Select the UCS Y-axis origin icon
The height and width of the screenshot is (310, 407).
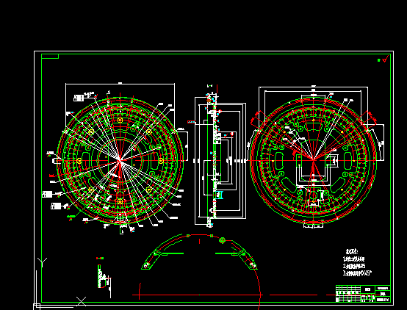(x=42, y=262)
